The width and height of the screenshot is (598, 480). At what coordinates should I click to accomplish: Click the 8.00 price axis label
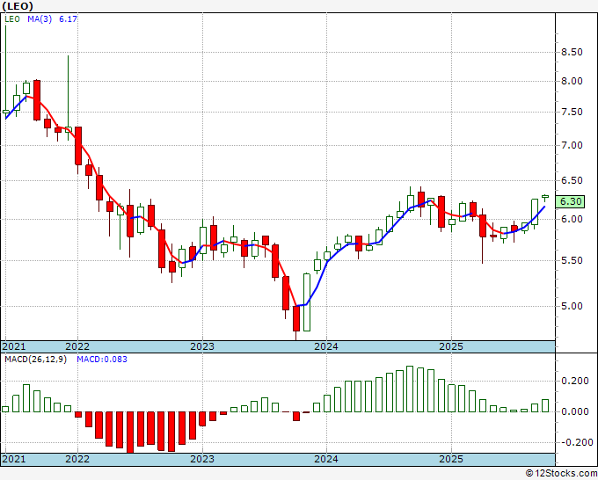click(x=572, y=81)
